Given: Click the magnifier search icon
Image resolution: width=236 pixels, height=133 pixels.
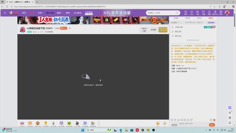Looking at the screenshot, I should tap(177, 13).
